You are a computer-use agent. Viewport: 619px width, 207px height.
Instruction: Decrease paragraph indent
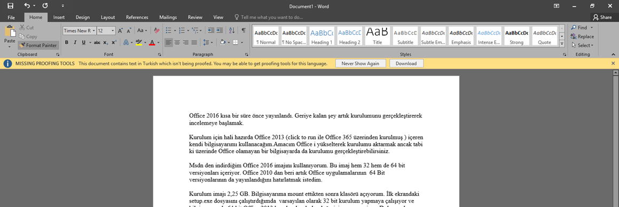(x=210, y=30)
